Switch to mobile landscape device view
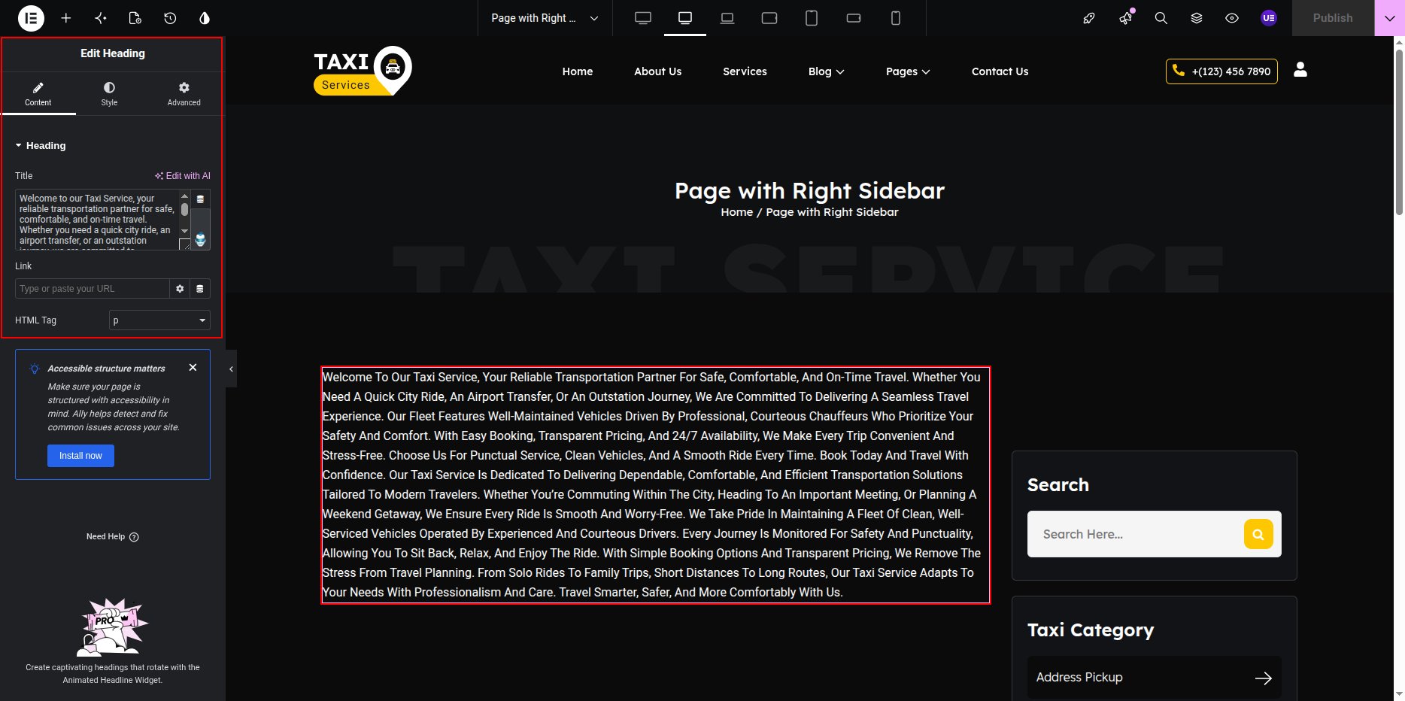The image size is (1405, 701). 854,18
